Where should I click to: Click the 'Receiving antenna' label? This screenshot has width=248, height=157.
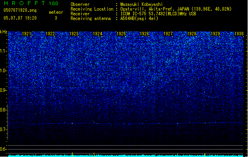[91, 18]
